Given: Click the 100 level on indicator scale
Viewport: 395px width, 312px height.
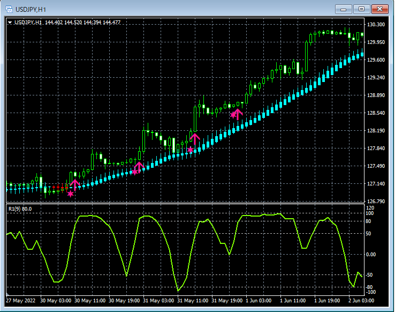Looking at the screenshot, I should coord(369,213).
